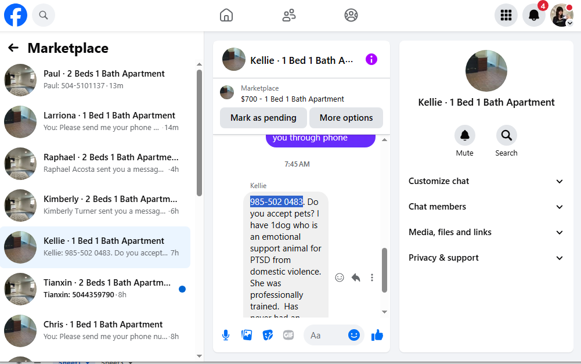Image resolution: width=581 pixels, height=364 pixels.
Task: Expand Privacy & support section
Action: coord(486,258)
